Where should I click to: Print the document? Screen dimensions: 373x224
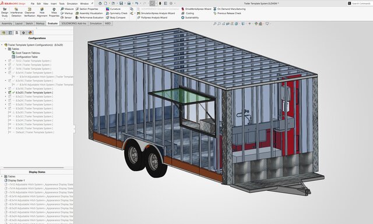point(129,3)
